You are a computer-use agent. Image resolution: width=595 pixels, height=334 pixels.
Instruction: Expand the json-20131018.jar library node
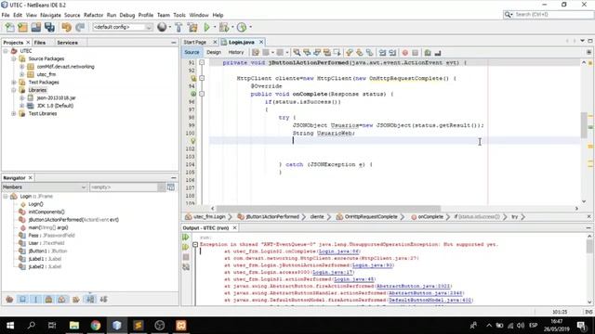tap(22, 97)
